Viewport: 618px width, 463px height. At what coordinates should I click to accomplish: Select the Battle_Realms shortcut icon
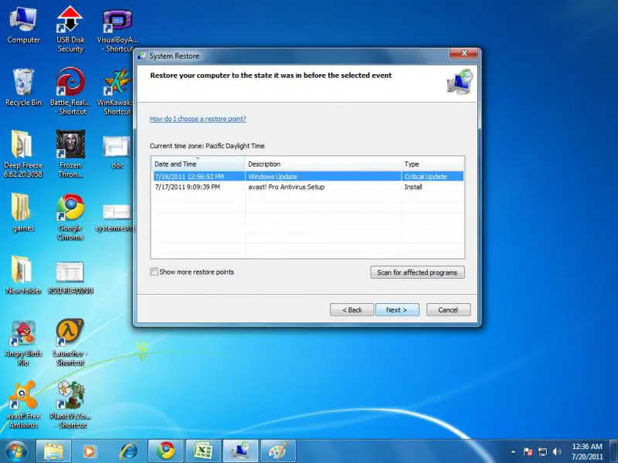[70, 91]
